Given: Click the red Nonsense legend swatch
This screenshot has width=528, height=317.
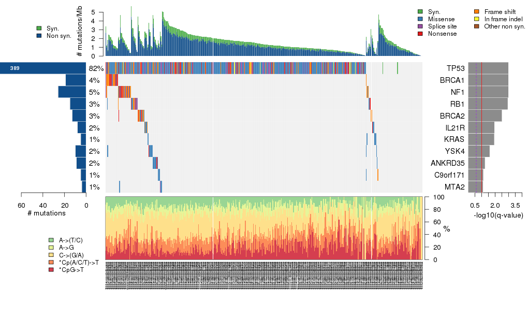Looking at the screenshot, I should point(420,34).
